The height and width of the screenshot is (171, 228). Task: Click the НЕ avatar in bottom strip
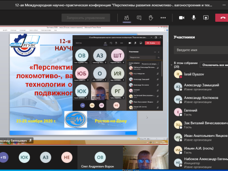click(x=67, y=157)
